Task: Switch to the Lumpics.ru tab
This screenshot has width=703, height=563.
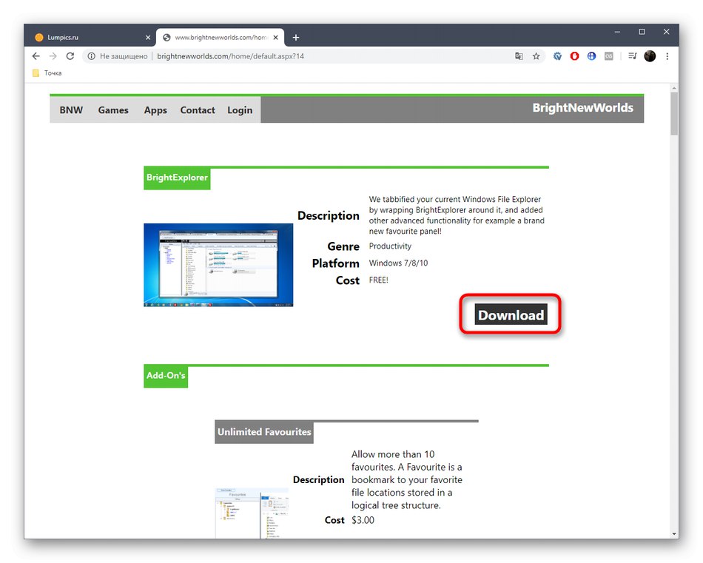Action: [89, 38]
